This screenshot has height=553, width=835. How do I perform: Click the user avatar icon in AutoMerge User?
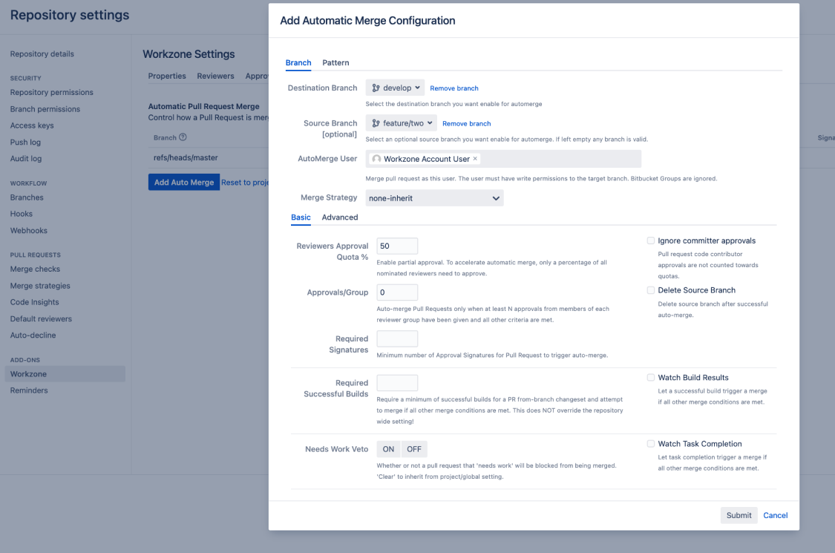(376, 159)
